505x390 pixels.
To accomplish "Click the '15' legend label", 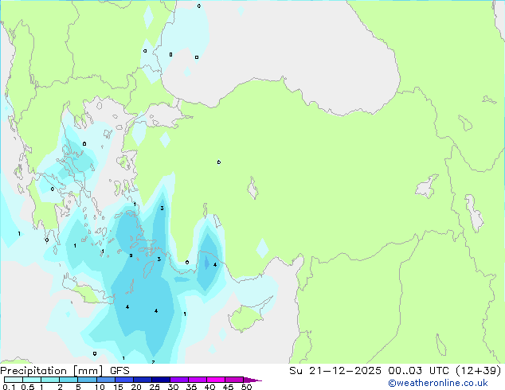I will click(118, 387).
